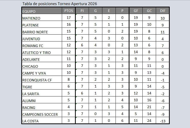190x128 pixels.
Task: Select the PLATENSE team cell
Action: [30, 25]
